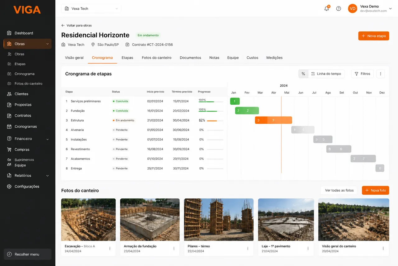398x266 pixels.
Task: Click the Fundação progress bar
Action: [211, 111]
